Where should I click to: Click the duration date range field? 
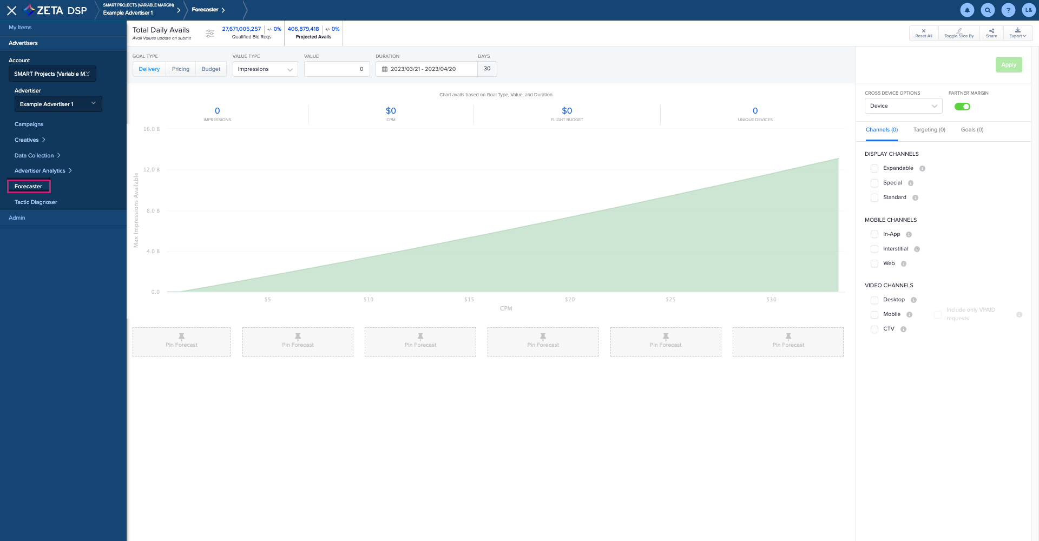tap(426, 69)
